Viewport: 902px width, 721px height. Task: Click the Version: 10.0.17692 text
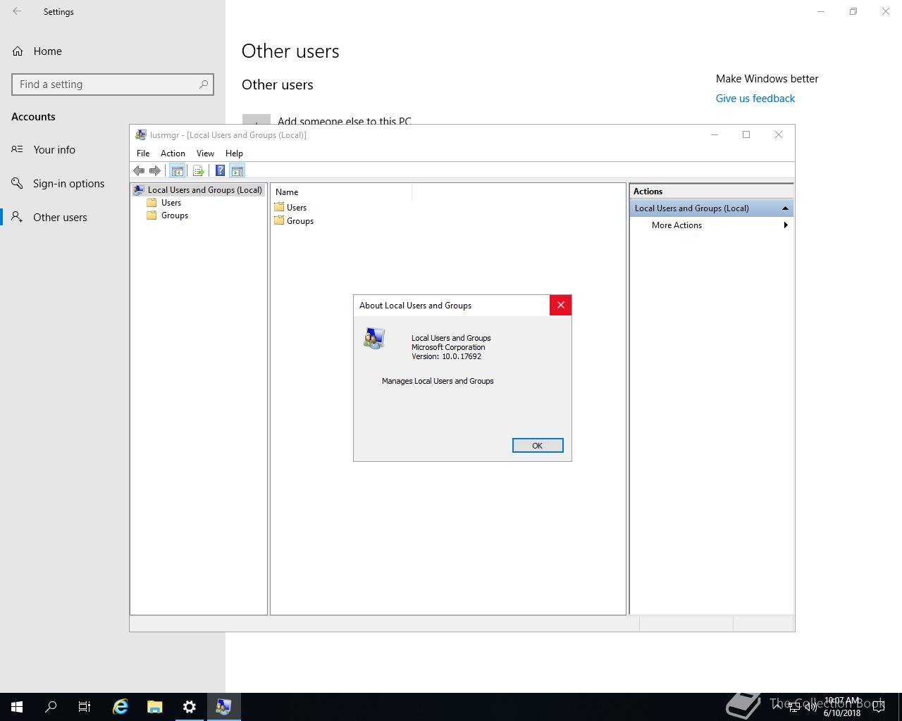pos(447,356)
